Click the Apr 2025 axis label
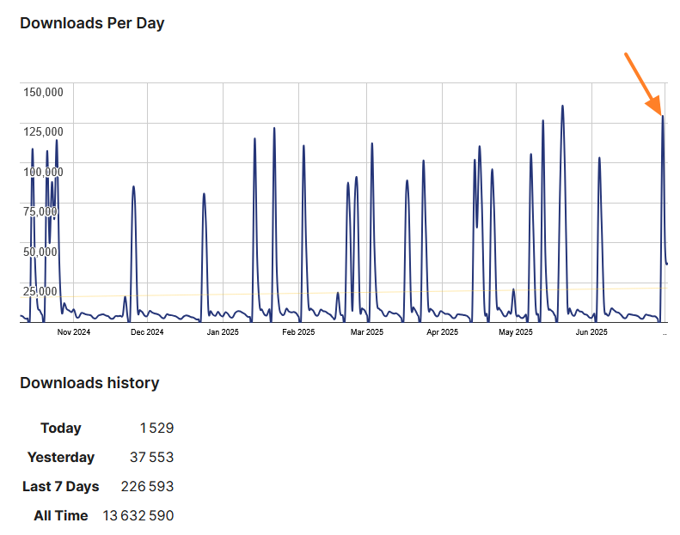 (443, 332)
